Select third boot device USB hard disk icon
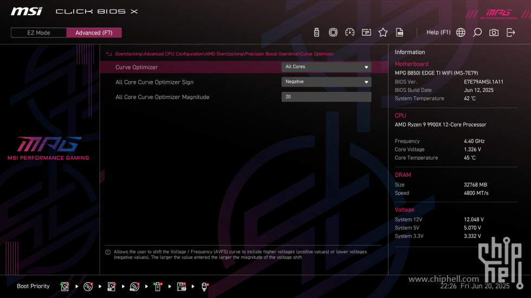Screen dimensions: 531x298 tap(112, 287)
